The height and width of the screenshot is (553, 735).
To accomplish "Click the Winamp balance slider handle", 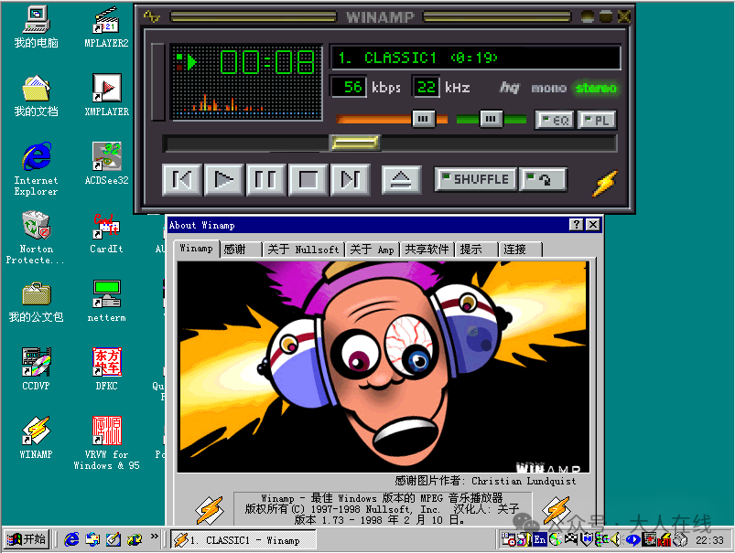I will 491,119.
